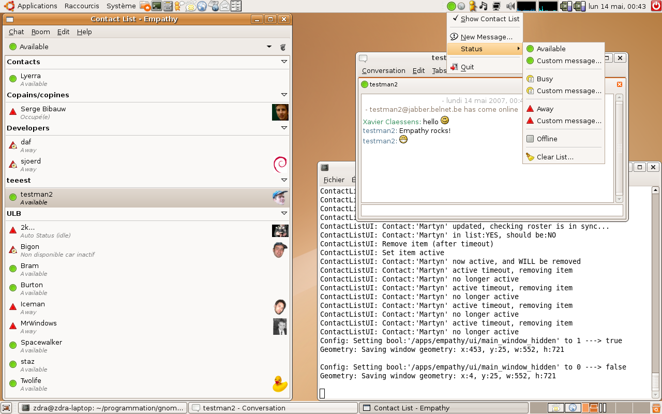This screenshot has height=414, width=662.
Task: Open Edit menu in Contact List window
Action: point(64,32)
